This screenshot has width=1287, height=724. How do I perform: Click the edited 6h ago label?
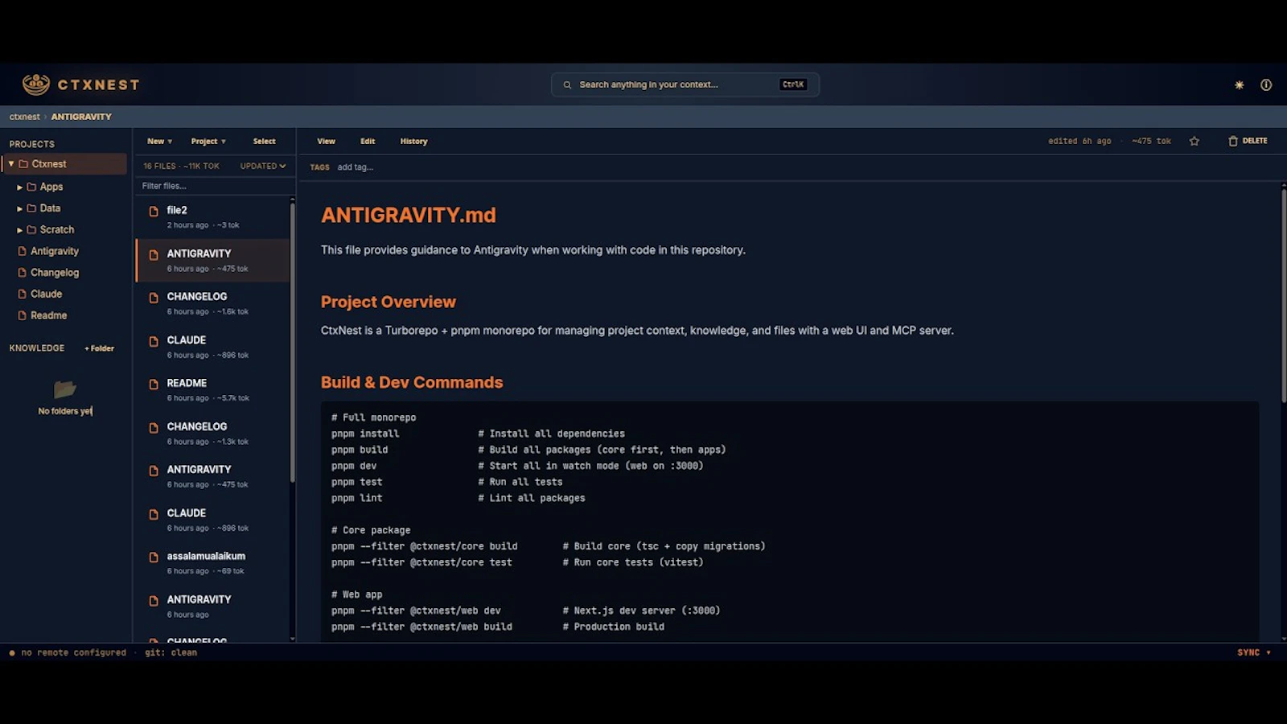pyautogui.click(x=1079, y=141)
